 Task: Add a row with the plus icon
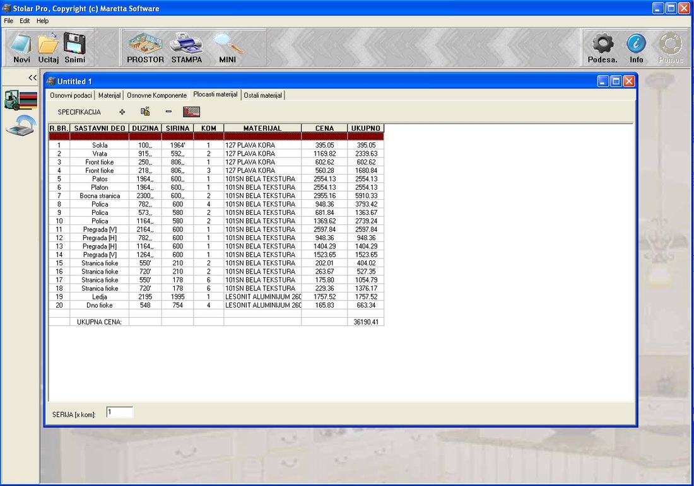122,112
